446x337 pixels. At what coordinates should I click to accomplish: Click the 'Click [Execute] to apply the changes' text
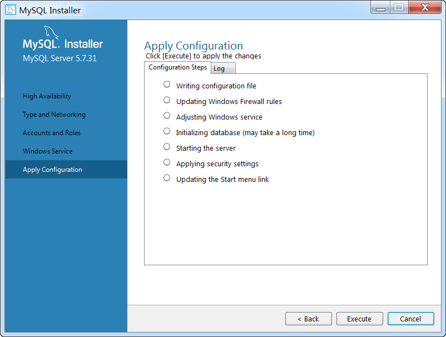point(204,56)
